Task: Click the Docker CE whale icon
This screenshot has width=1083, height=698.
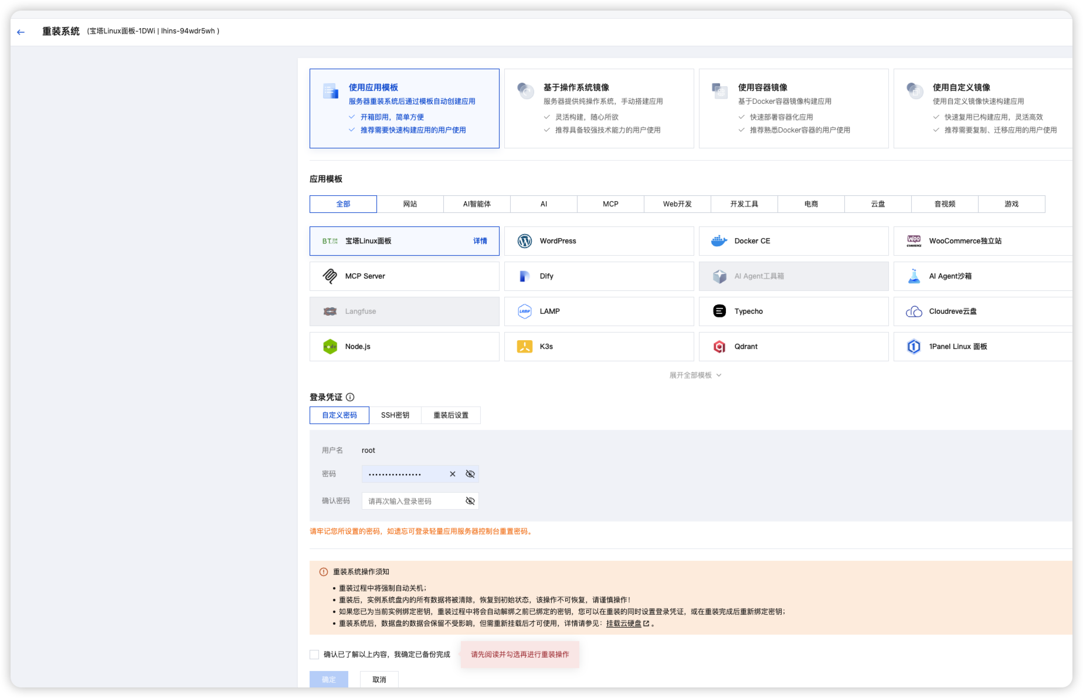Action: (x=719, y=241)
